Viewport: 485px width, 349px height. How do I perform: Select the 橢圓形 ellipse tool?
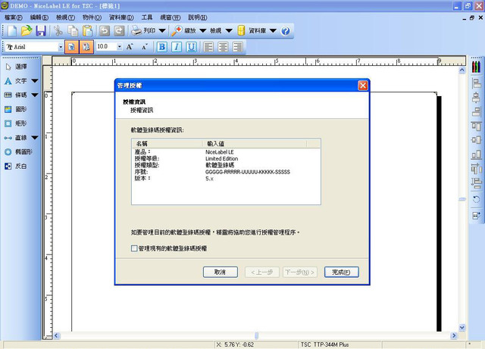tap(18, 151)
